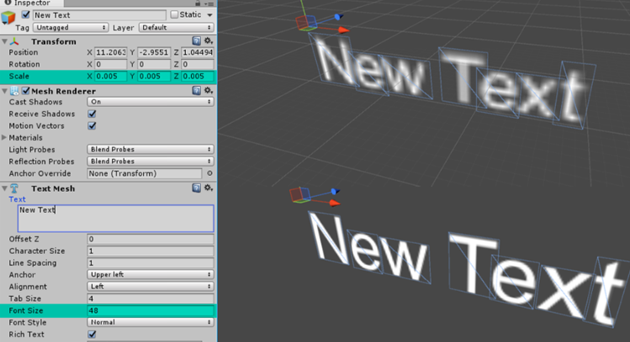Image resolution: width=630 pixels, height=342 pixels.
Task: Collapse the Mesh Renderer component foldout
Action: 4,91
